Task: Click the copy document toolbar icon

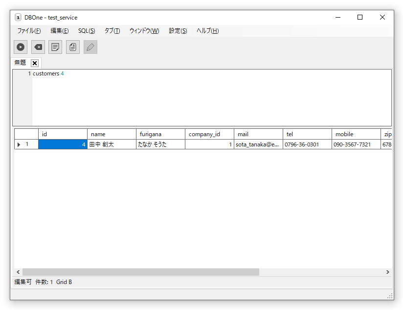Action: [73, 47]
